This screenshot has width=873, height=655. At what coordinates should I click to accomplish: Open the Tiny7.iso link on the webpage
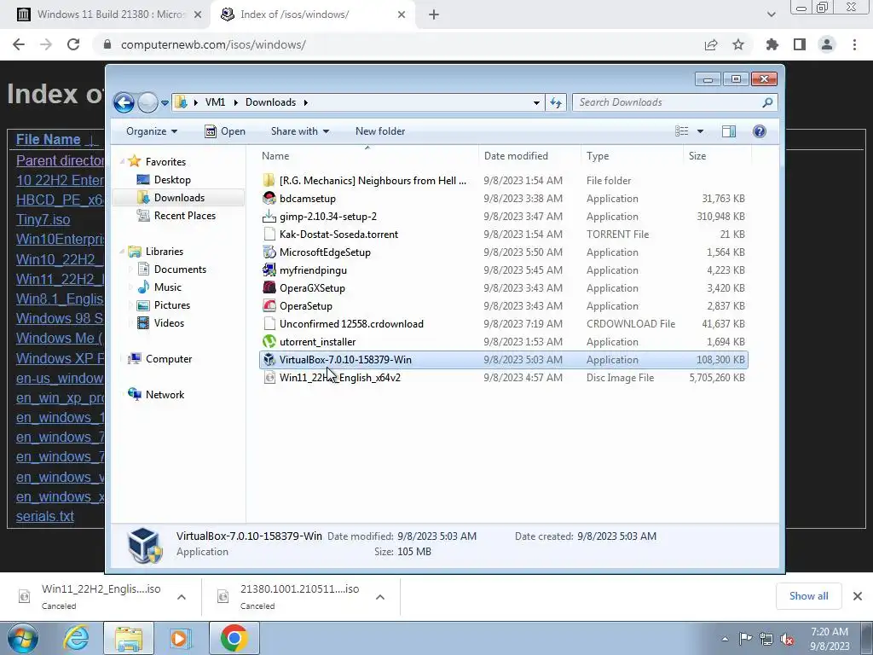pyautogui.click(x=43, y=219)
